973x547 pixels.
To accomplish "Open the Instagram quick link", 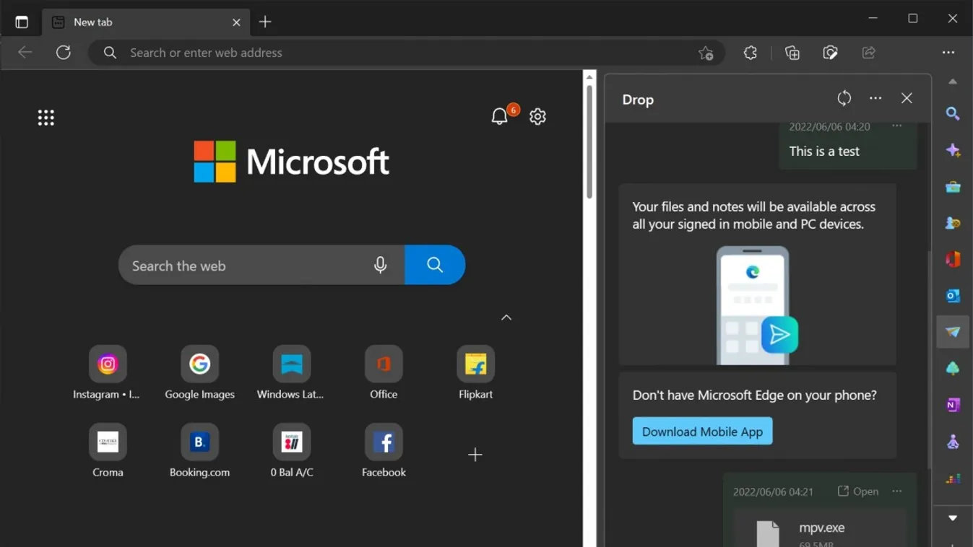I will 108,373.
